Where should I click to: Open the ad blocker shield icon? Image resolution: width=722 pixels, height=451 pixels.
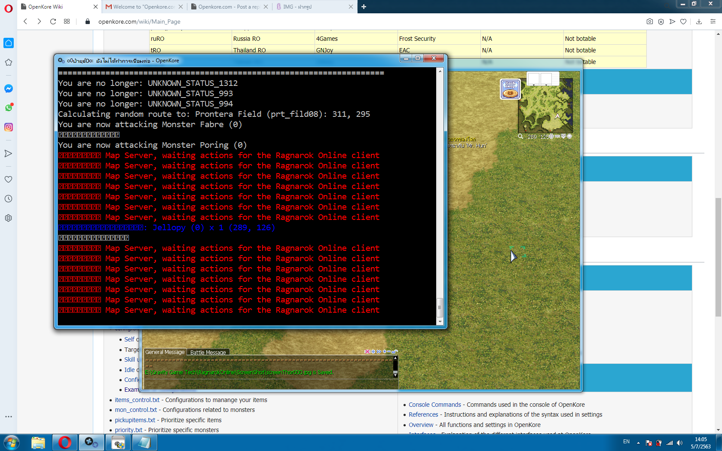661,21
